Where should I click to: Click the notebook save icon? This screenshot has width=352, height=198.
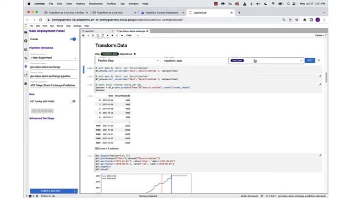pos(83,35)
